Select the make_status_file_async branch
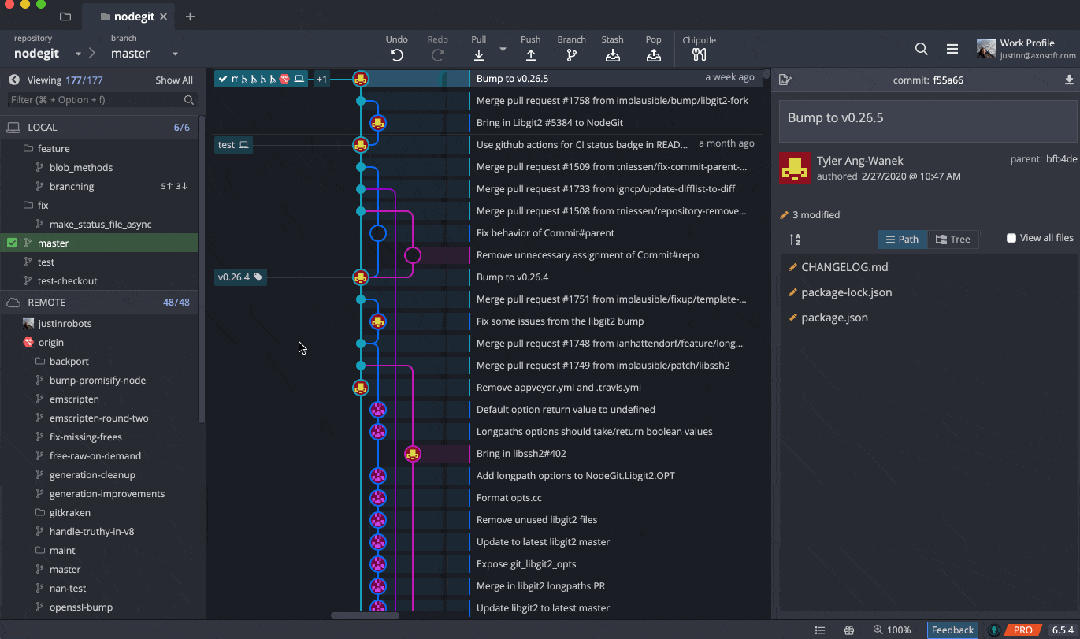This screenshot has height=639, width=1080. 98,224
